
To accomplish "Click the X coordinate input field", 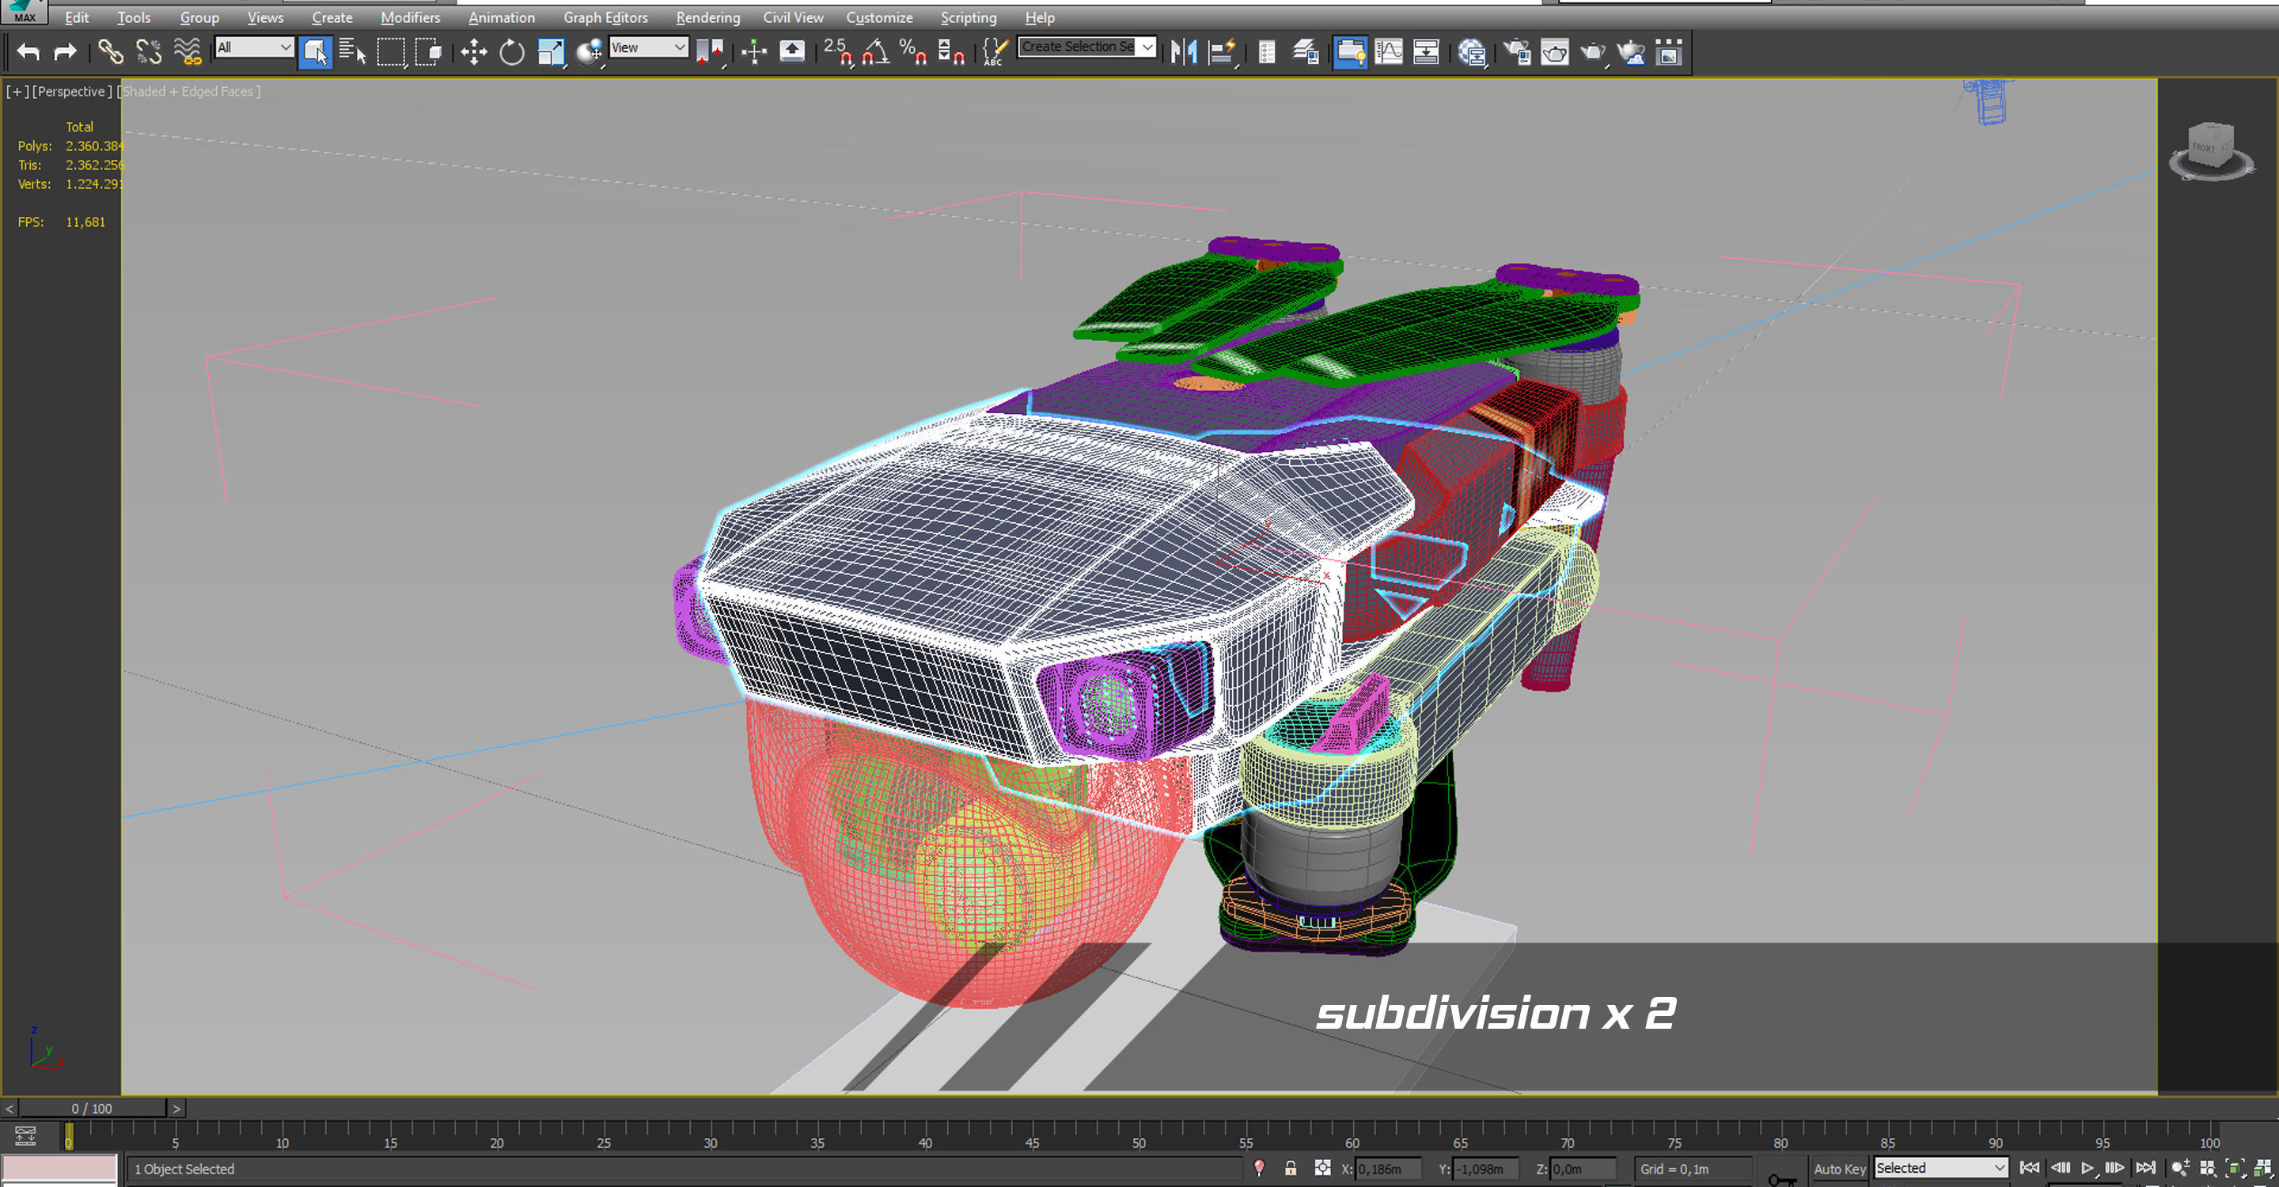I will [1386, 1169].
